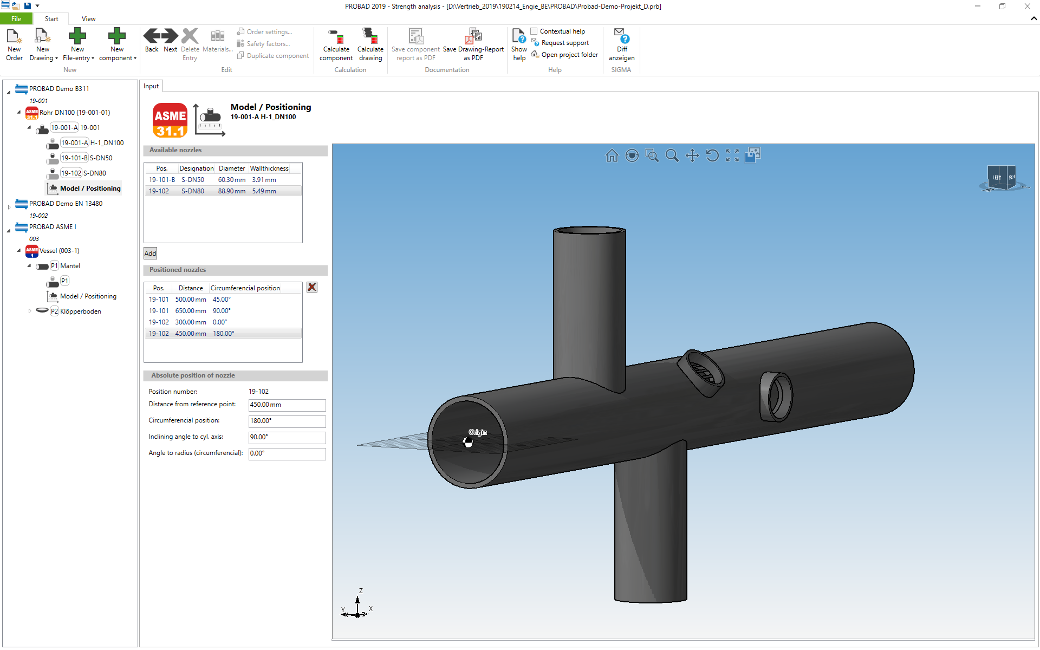Click Open project folder link

coord(569,55)
